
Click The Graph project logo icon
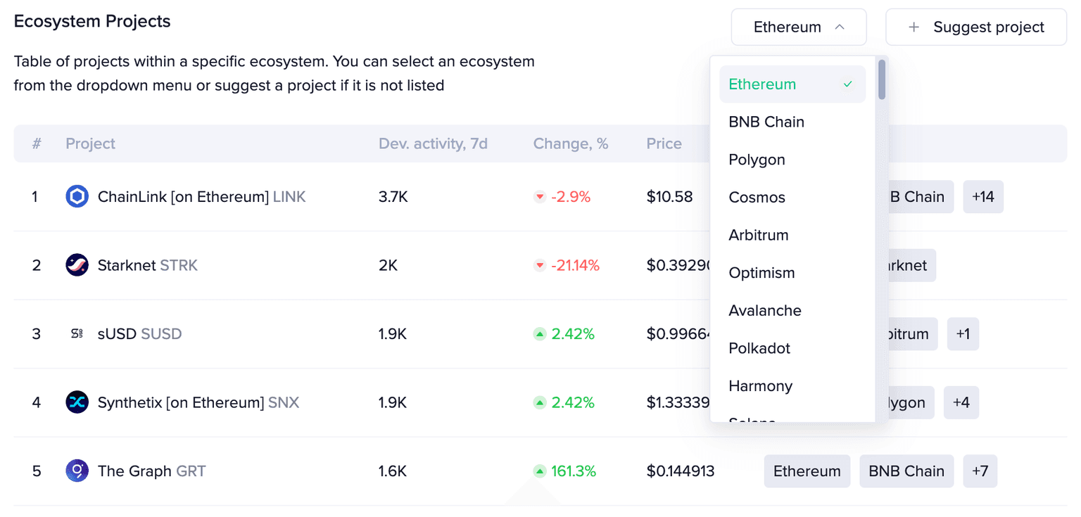click(x=77, y=471)
